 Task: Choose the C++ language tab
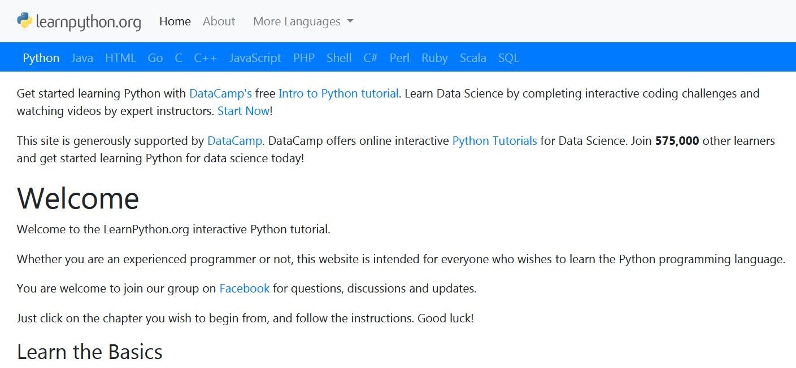click(x=205, y=58)
